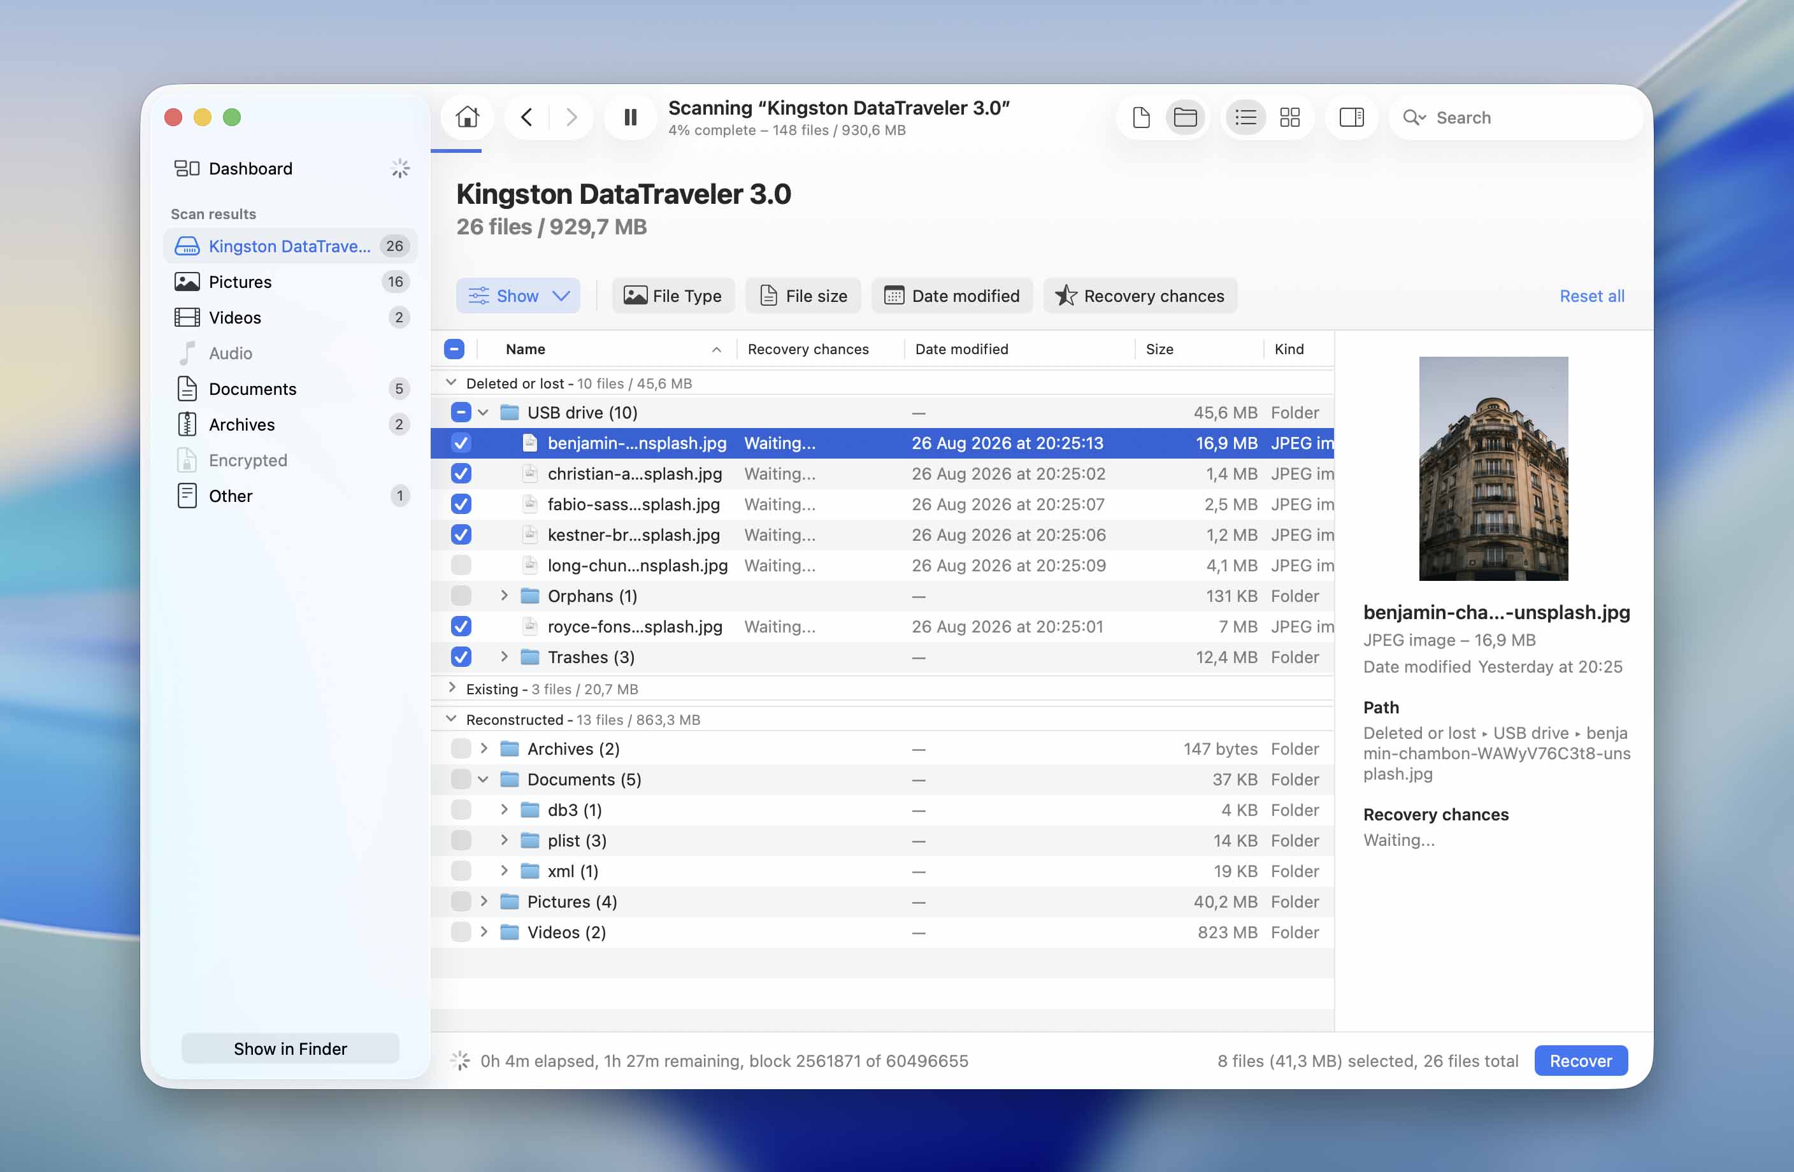Click the Encrypted category icon

click(x=186, y=460)
